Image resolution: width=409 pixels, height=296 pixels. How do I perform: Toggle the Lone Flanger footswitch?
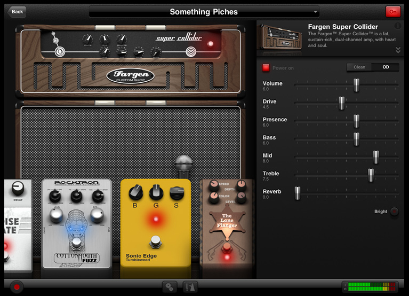coord(227,247)
